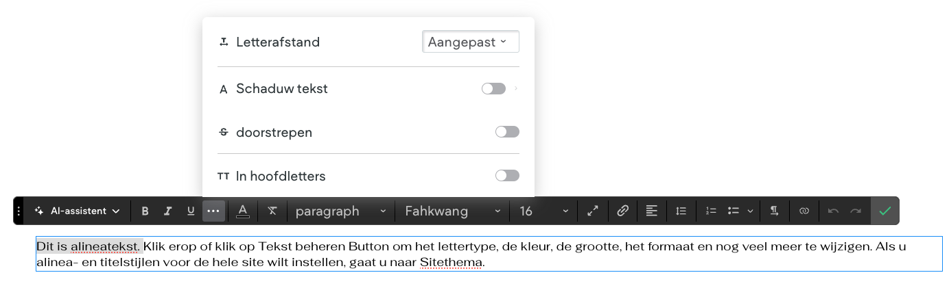Screen dimensions: 949x288
Task: Open the AI-assistent menu
Action: tap(78, 211)
